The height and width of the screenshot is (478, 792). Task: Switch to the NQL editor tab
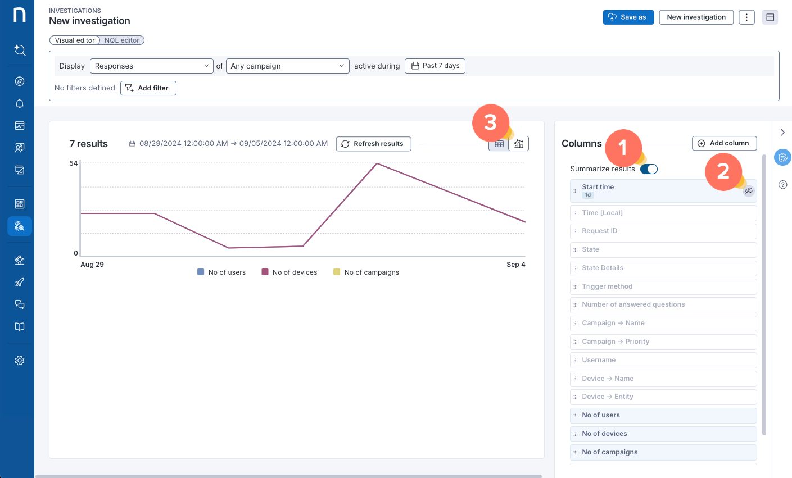121,40
